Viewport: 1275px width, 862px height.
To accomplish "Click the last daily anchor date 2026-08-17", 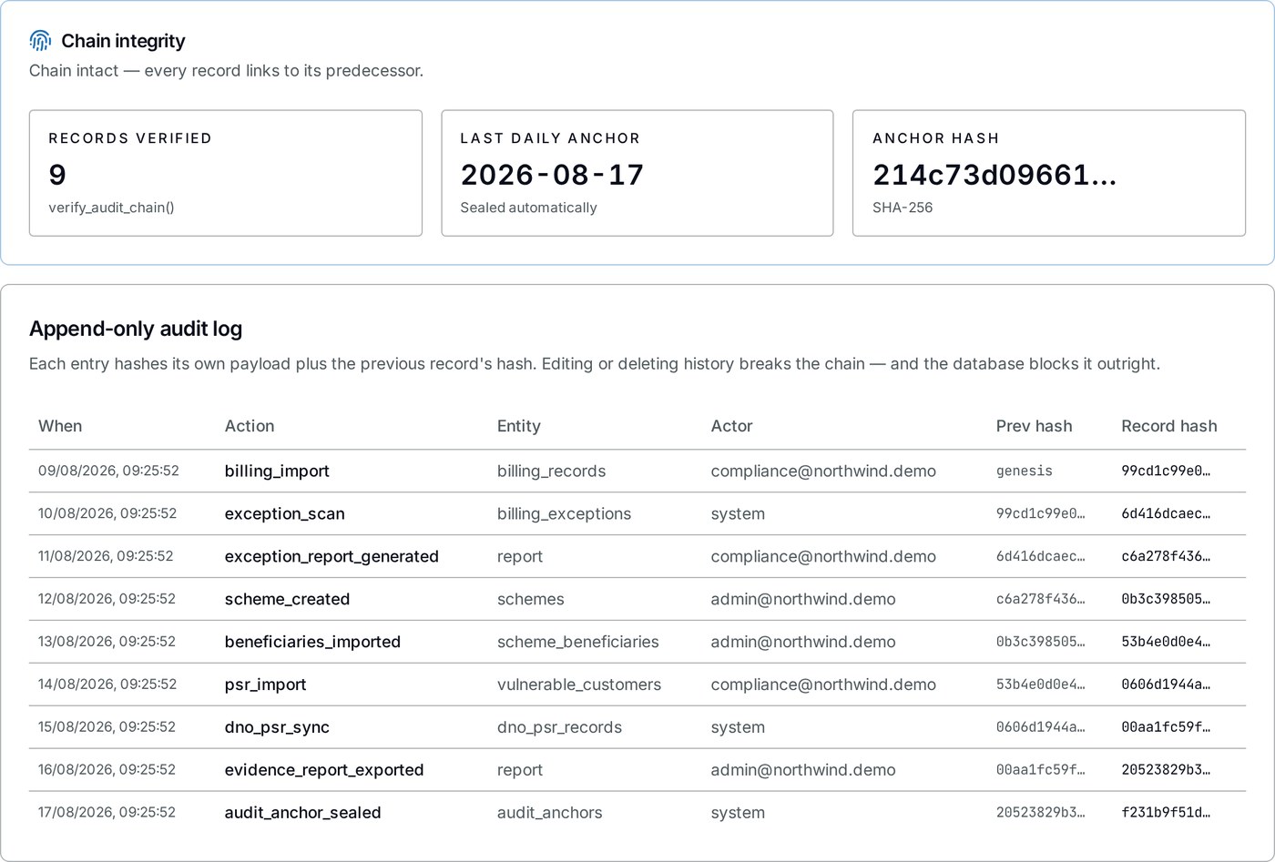I will 552,175.
